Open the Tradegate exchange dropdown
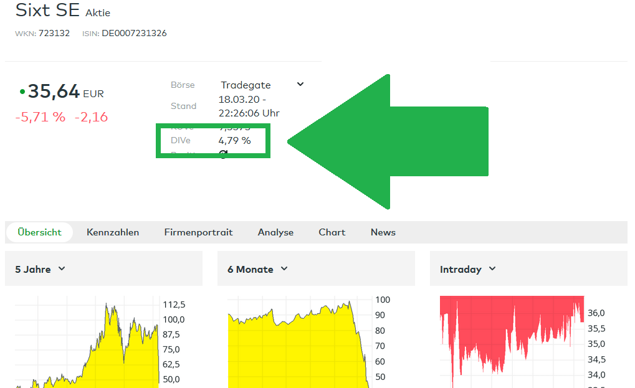Image resolution: width=635 pixels, height=388 pixels. tap(262, 85)
